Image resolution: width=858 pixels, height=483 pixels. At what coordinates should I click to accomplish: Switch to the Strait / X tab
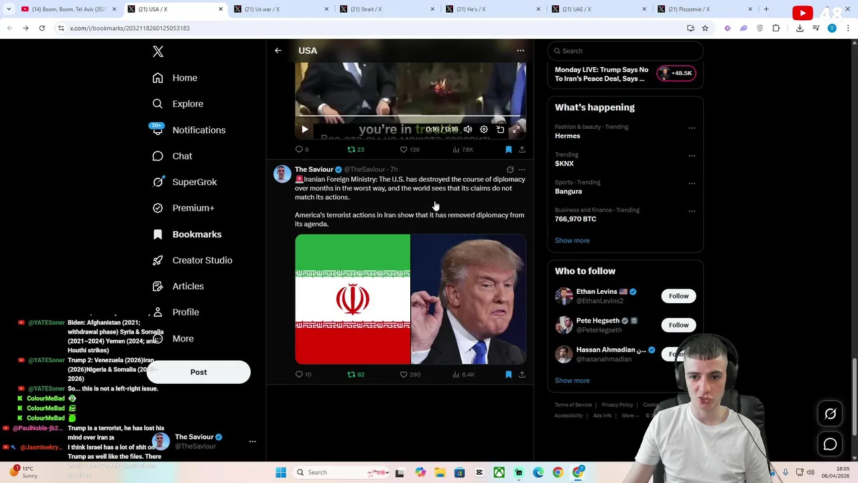click(x=388, y=9)
